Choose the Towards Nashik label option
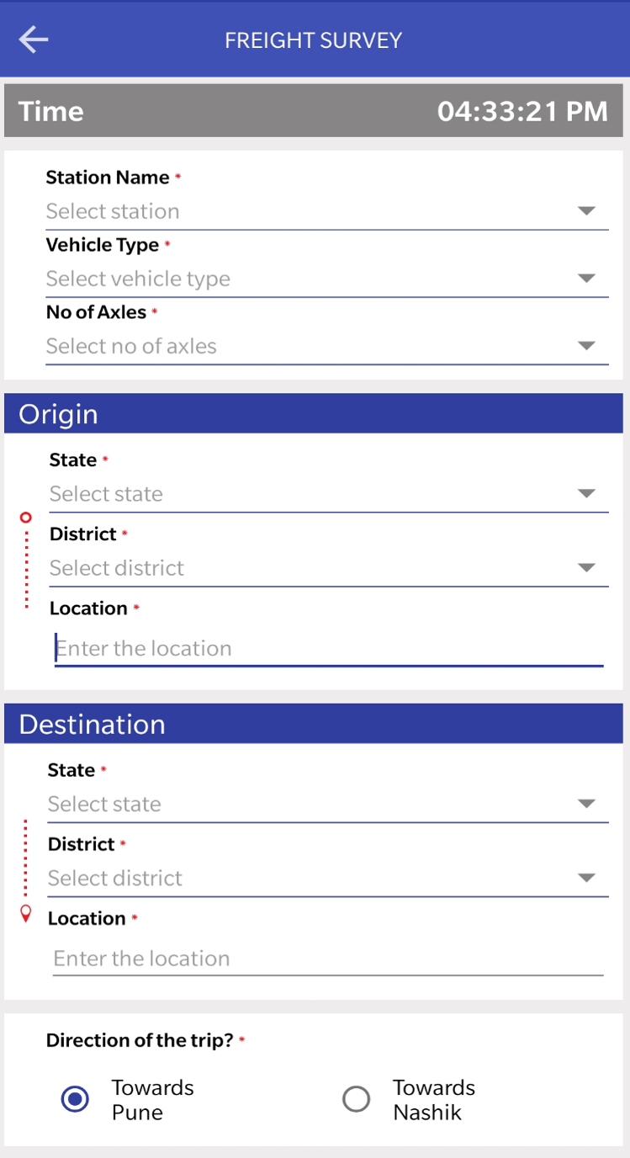The width and height of the screenshot is (630, 1158). (434, 1100)
